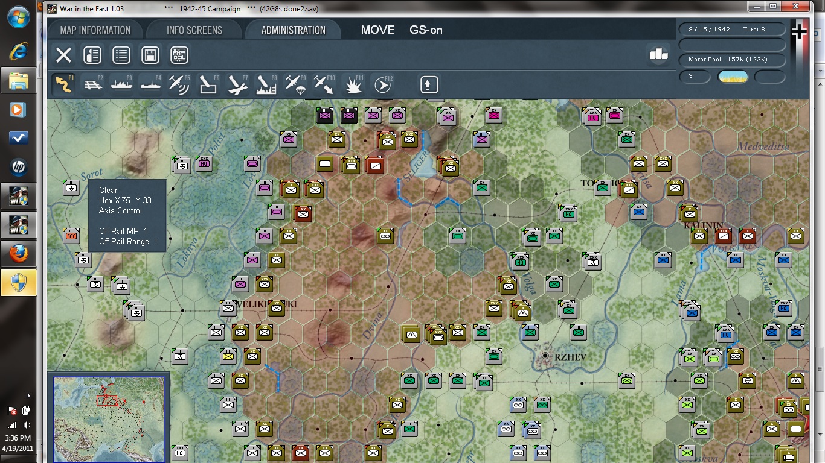The height and width of the screenshot is (463, 825).
Task: Click the volume speaker icon in the system tray
Action: pyautogui.click(x=27, y=424)
